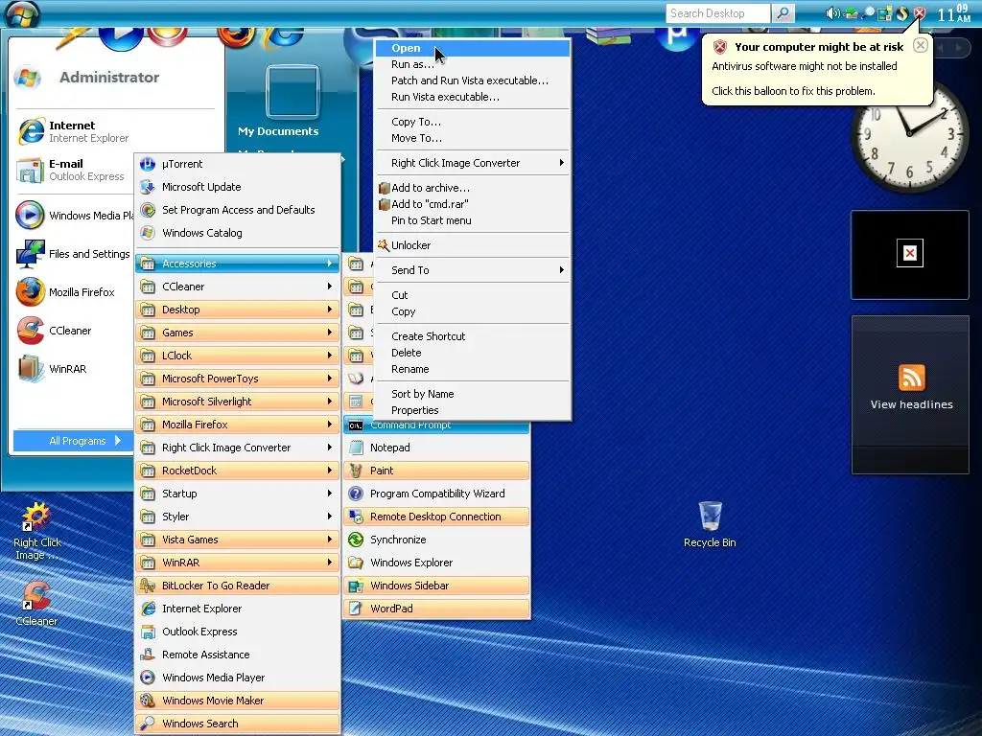Expand Microsoft PowerToys folder
The image size is (982, 736).
[x=238, y=379]
